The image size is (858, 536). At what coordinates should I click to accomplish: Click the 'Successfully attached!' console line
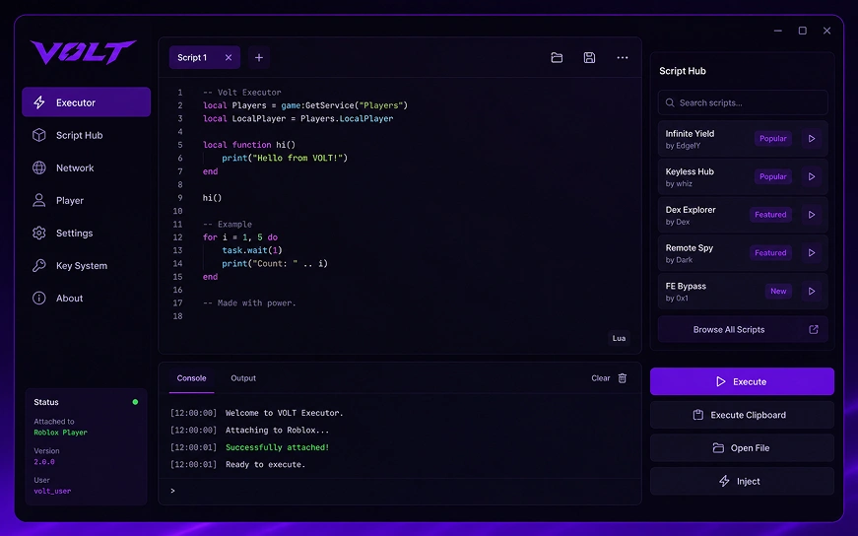point(278,447)
